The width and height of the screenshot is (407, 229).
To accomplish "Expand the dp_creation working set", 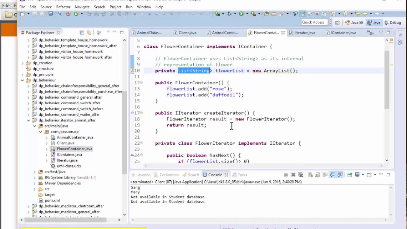I will (x=23, y=63).
